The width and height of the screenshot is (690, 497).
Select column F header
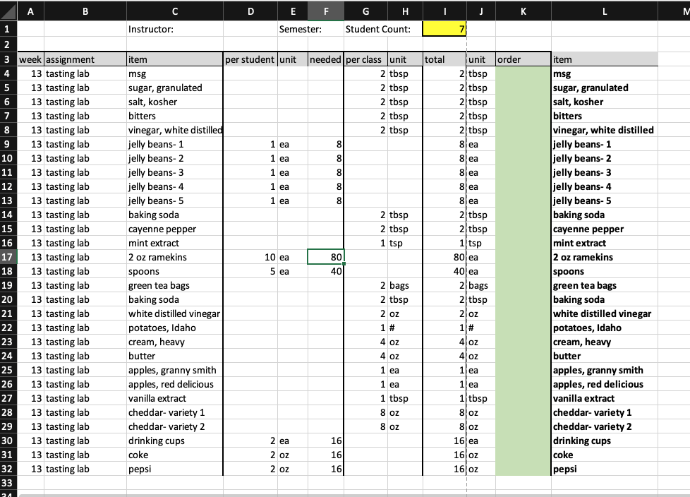point(326,11)
